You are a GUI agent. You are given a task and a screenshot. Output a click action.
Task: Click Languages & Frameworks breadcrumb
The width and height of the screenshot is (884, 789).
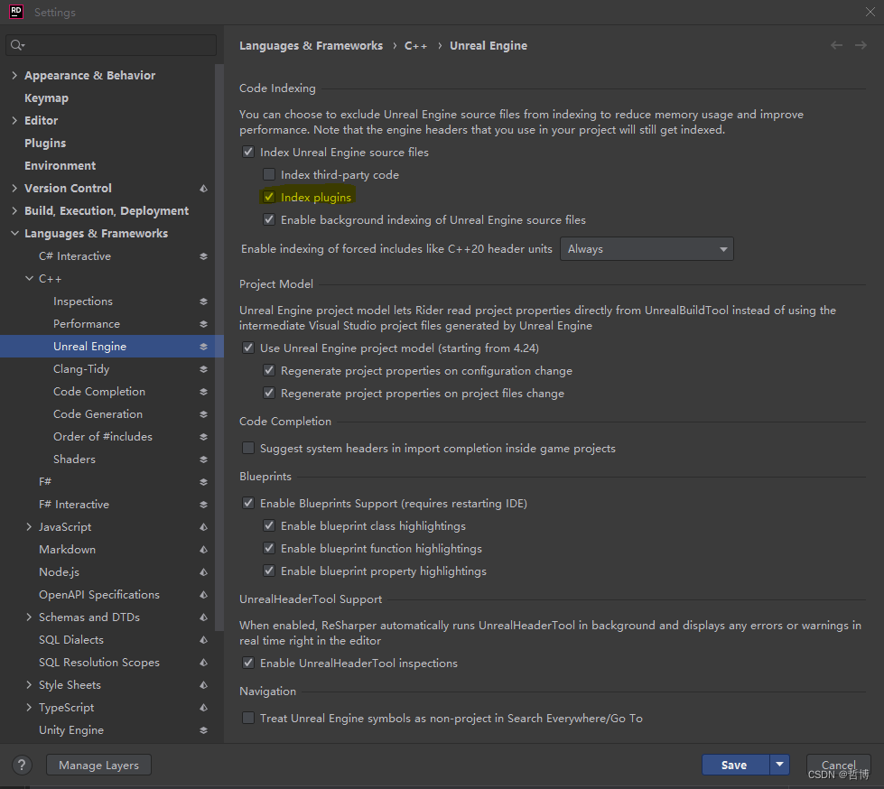pyautogui.click(x=311, y=46)
